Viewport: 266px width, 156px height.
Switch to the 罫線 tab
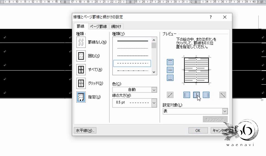tap(81, 26)
